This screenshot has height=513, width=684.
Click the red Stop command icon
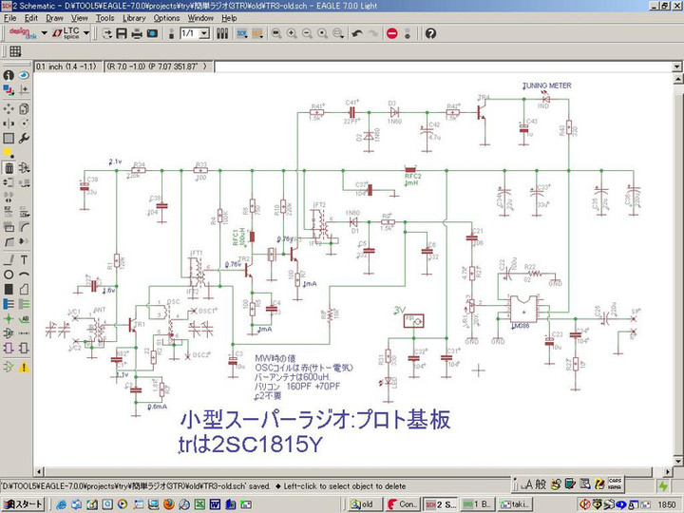click(x=391, y=33)
